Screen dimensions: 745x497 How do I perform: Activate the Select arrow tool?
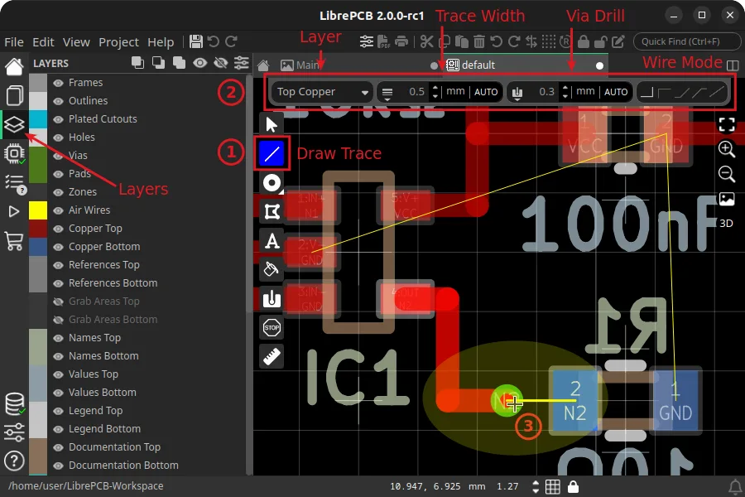tap(272, 124)
